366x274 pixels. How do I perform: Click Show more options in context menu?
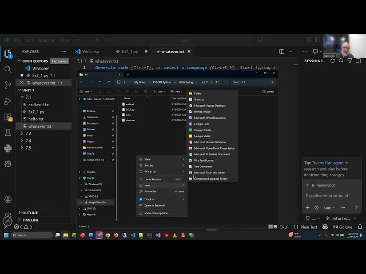162,213
